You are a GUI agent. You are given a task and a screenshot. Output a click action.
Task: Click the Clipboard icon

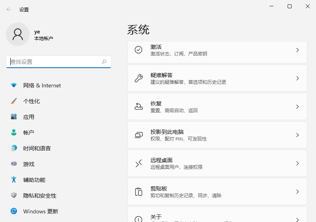pos(139,192)
